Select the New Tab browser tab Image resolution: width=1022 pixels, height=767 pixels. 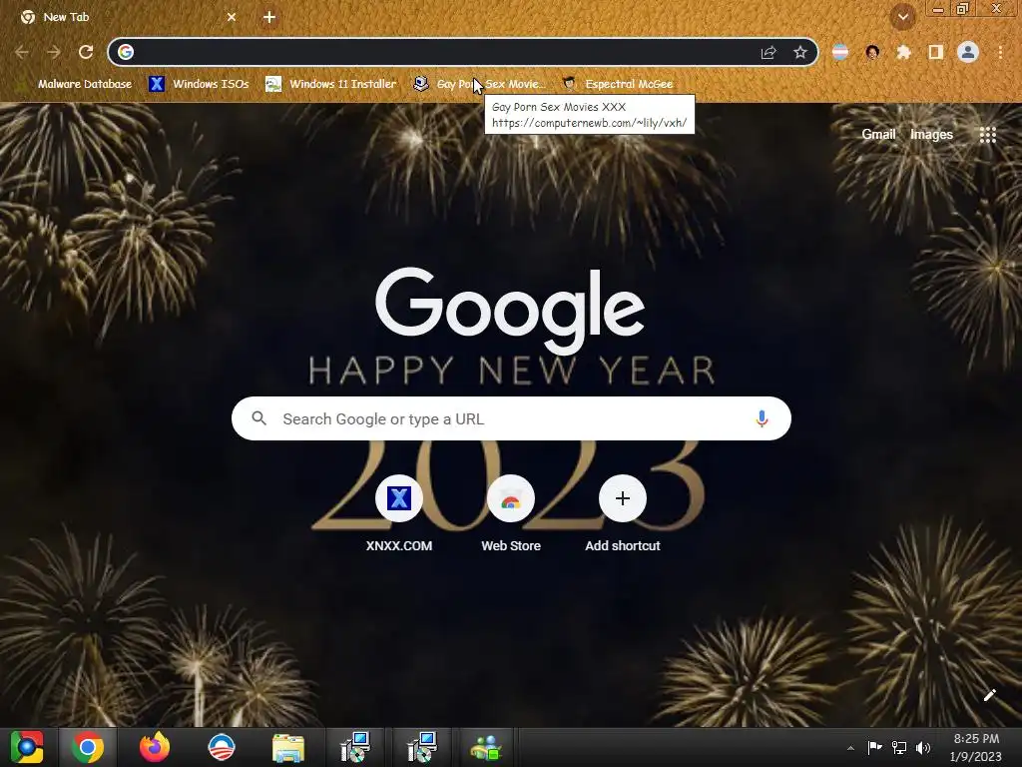pyautogui.click(x=129, y=17)
